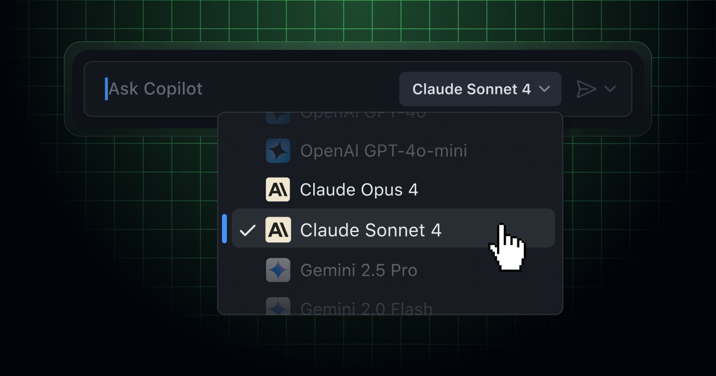Expand the chevron next to the send icon

(x=610, y=89)
